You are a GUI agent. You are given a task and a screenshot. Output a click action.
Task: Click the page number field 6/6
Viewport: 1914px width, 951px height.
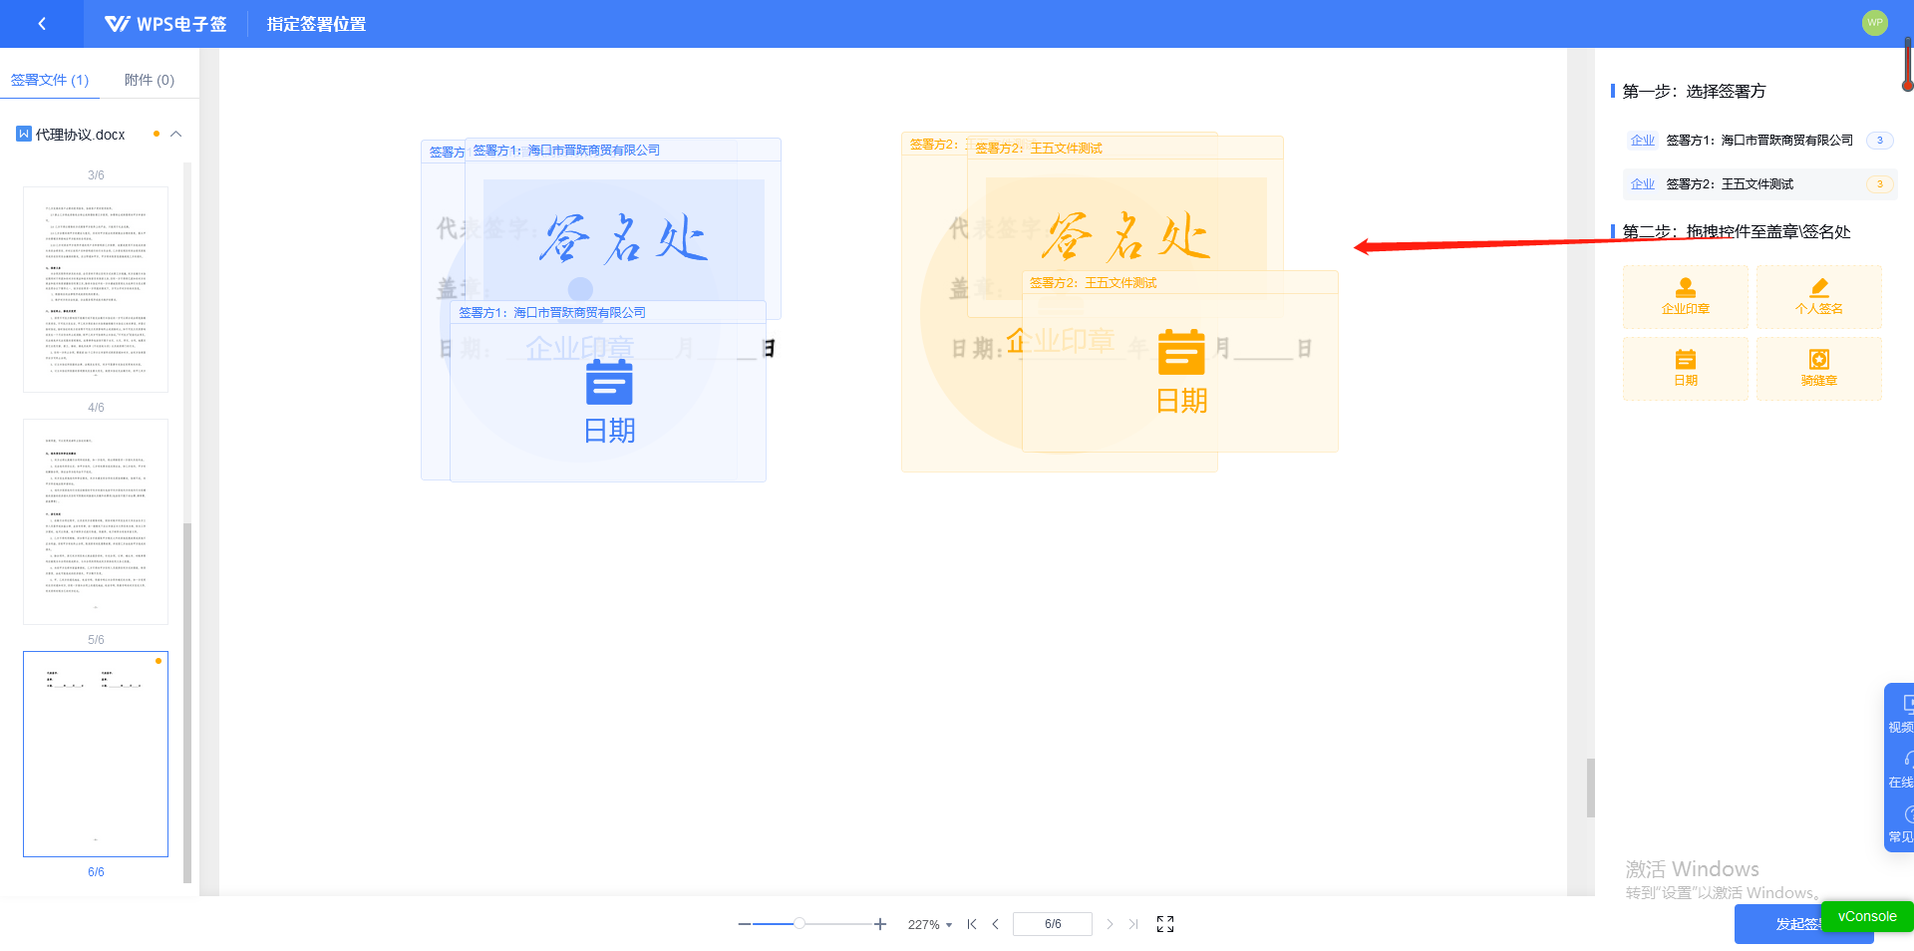pyautogui.click(x=1053, y=924)
